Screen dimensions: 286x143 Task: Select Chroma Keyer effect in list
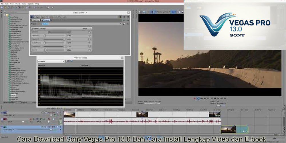16,35
